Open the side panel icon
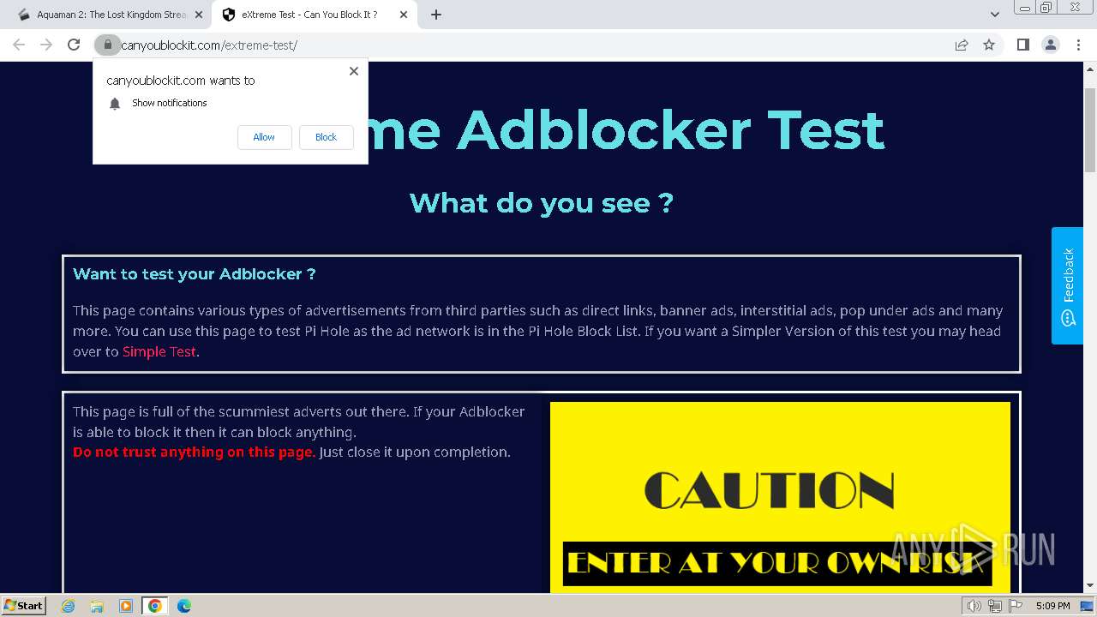1097x617 pixels. point(1022,45)
